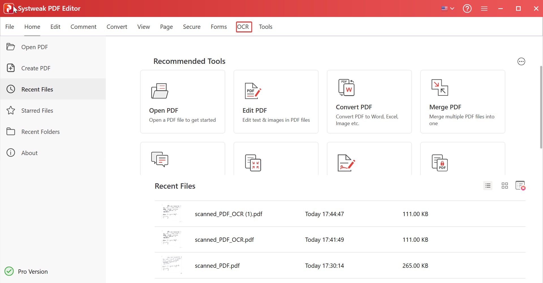Open the hamburger menu in title bar

(x=484, y=8)
